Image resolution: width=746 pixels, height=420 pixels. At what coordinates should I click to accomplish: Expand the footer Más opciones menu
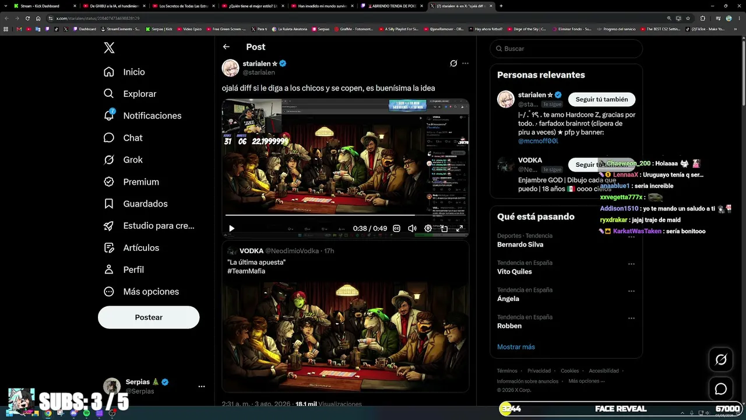pos(586,381)
